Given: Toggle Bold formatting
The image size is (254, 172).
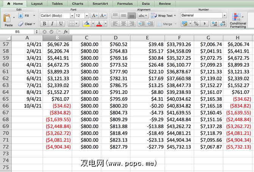Looking at the screenshot, I should click(x=44, y=23).
